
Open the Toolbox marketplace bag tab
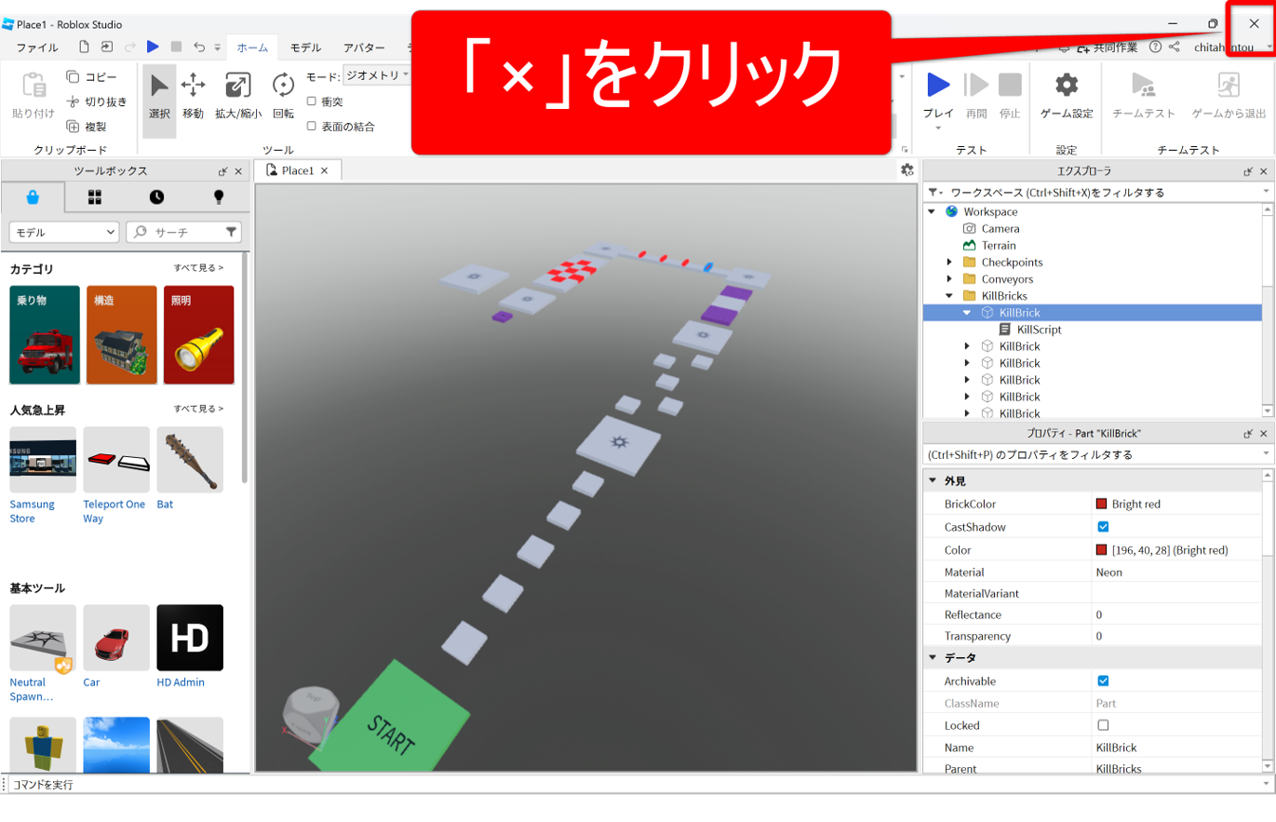pos(33,196)
